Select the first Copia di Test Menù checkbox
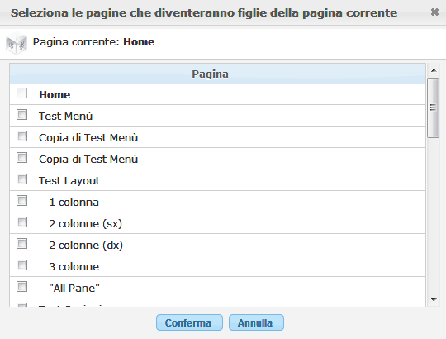Viewport: 446px width, 339px height. (x=22, y=136)
